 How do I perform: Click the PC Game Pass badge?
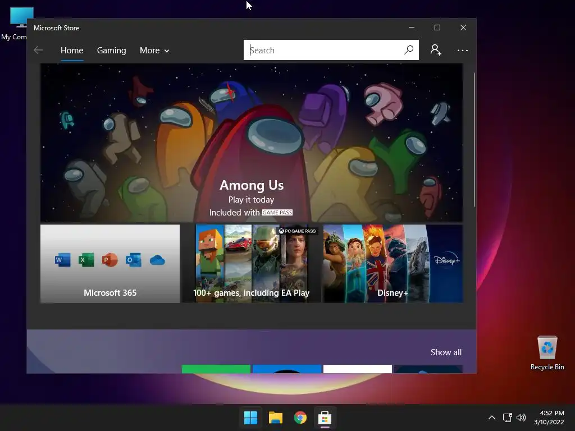(x=297, y=231)
